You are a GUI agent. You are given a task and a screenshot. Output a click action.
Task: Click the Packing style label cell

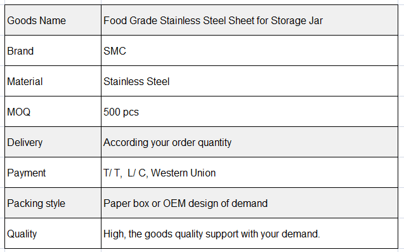pos(53,202)
